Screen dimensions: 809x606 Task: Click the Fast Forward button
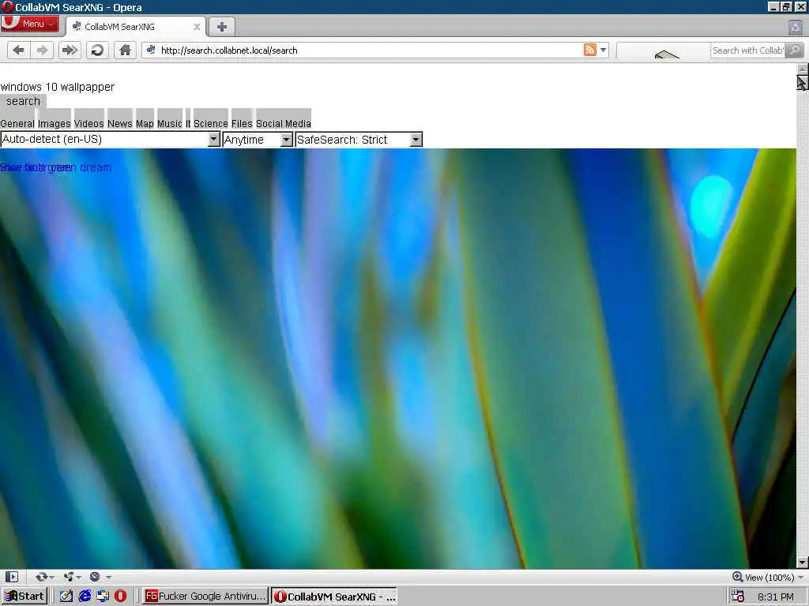(70, 50)
